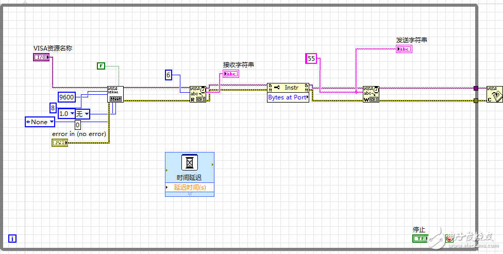Select the error in (no error) label
Screen dimensions: 503x254
click(79, 134)
